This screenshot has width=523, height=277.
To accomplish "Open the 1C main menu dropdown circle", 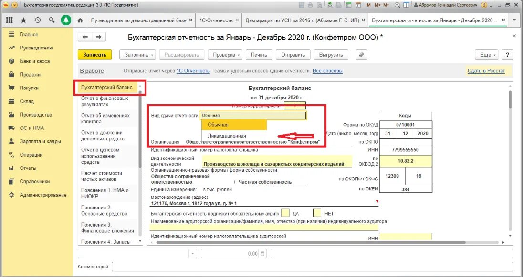I will tap(14, 5).
